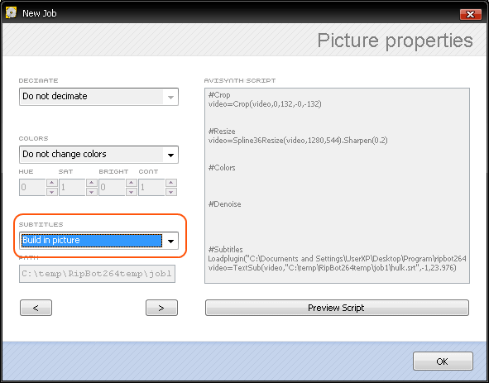Decrease the Bright value with down arrow
This screenshot has height=383, width=489.
132,192
